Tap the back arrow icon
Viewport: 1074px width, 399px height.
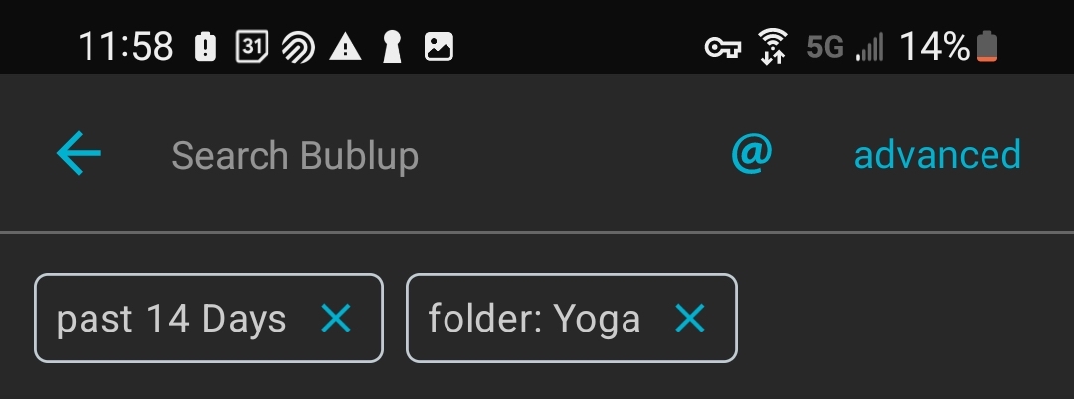pos(79,153)
